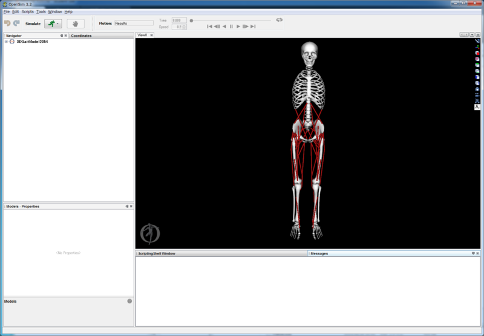The image size is (484, 336).
Task: Click the undo arrow icon
Action: coord(7,23)
